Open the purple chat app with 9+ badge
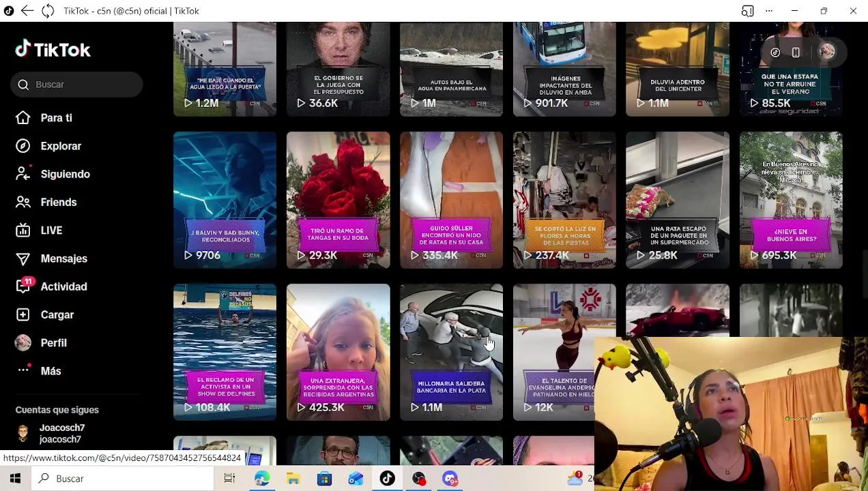The width and height of the screenshot is (868, 491). 450,479
